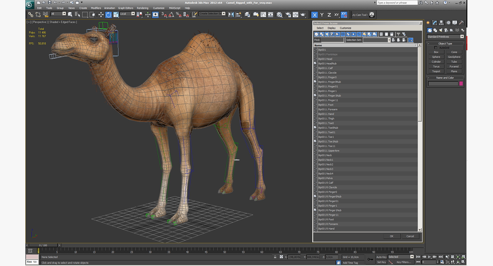Toggle Percent Snap in the toolbar

(179, 15)
